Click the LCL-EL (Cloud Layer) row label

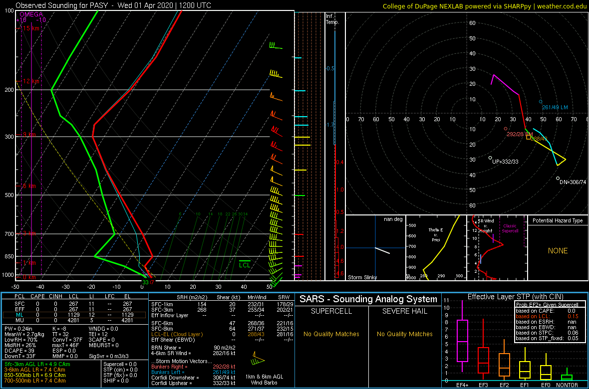(177, 334)
